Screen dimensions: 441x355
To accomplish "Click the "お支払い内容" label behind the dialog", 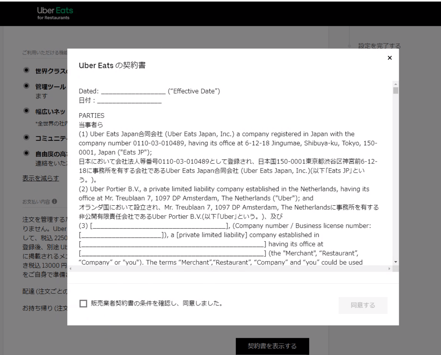I will pos(36,202).
